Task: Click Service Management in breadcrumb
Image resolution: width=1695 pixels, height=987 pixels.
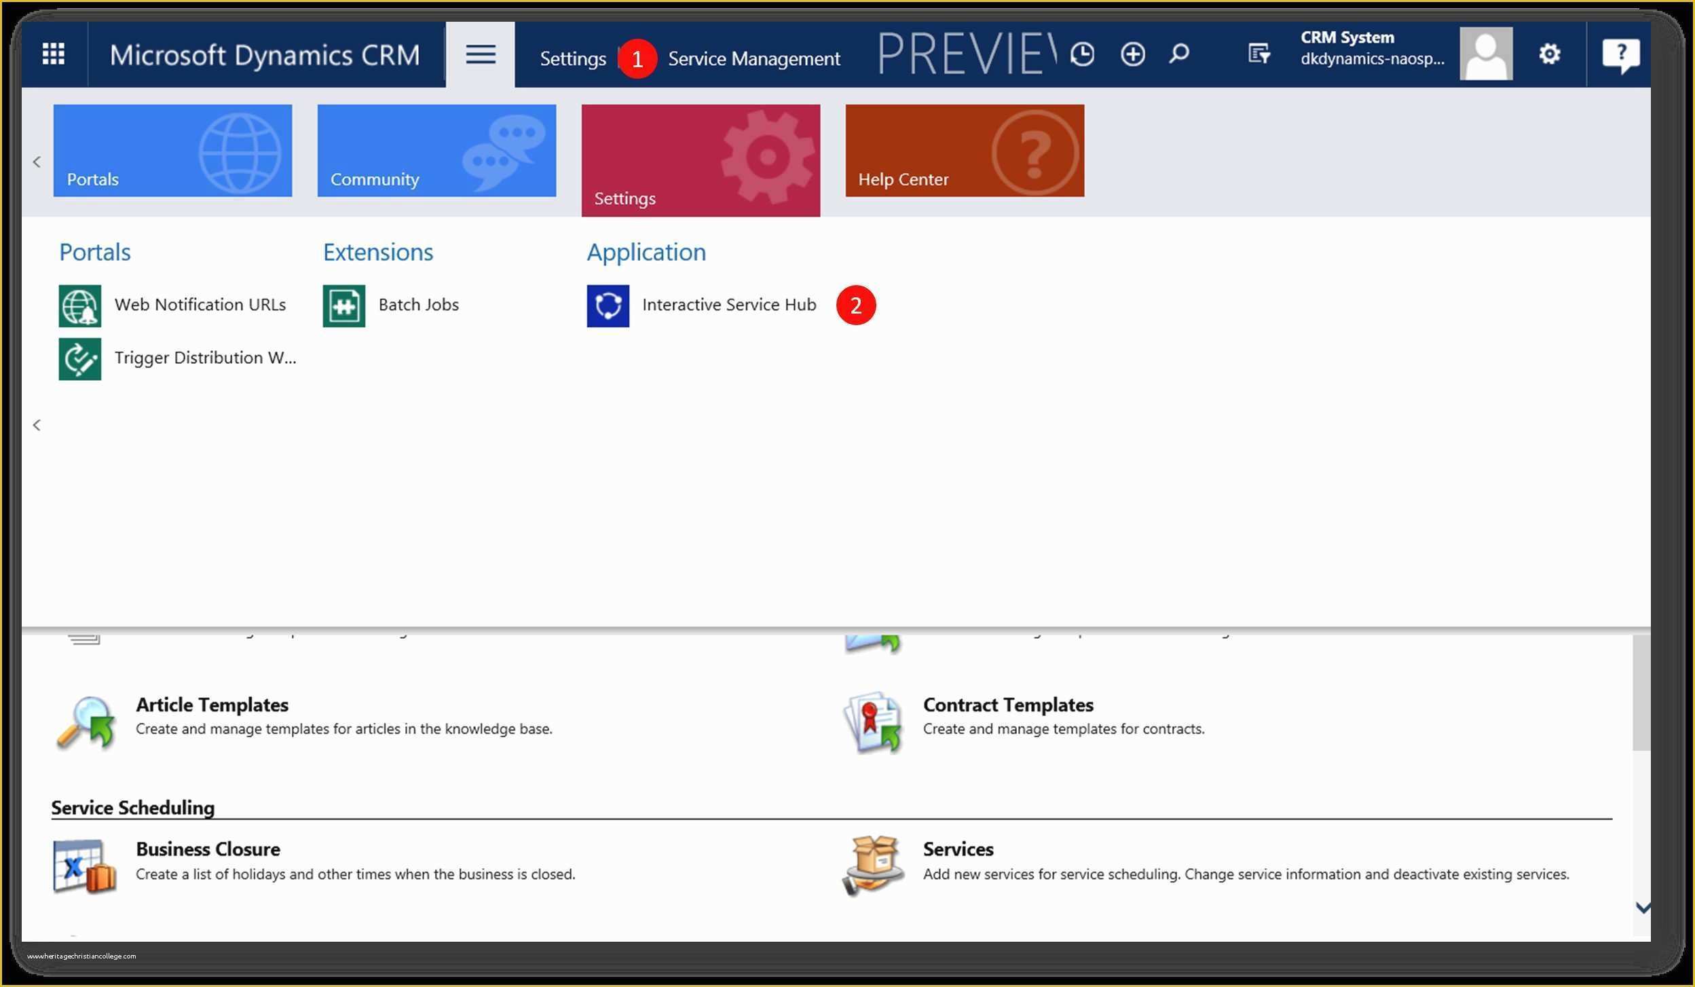Action: coord(754,59)
